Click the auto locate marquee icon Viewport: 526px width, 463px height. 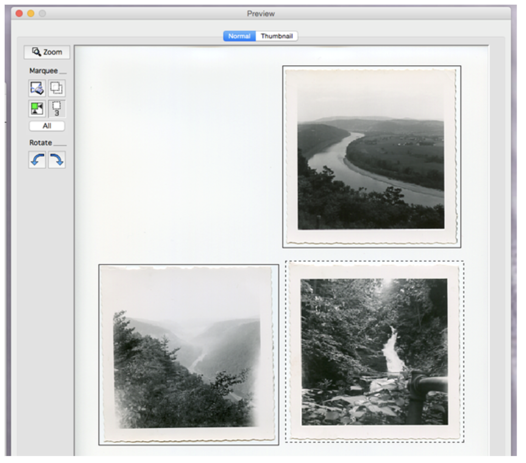(x=37, y=108)
